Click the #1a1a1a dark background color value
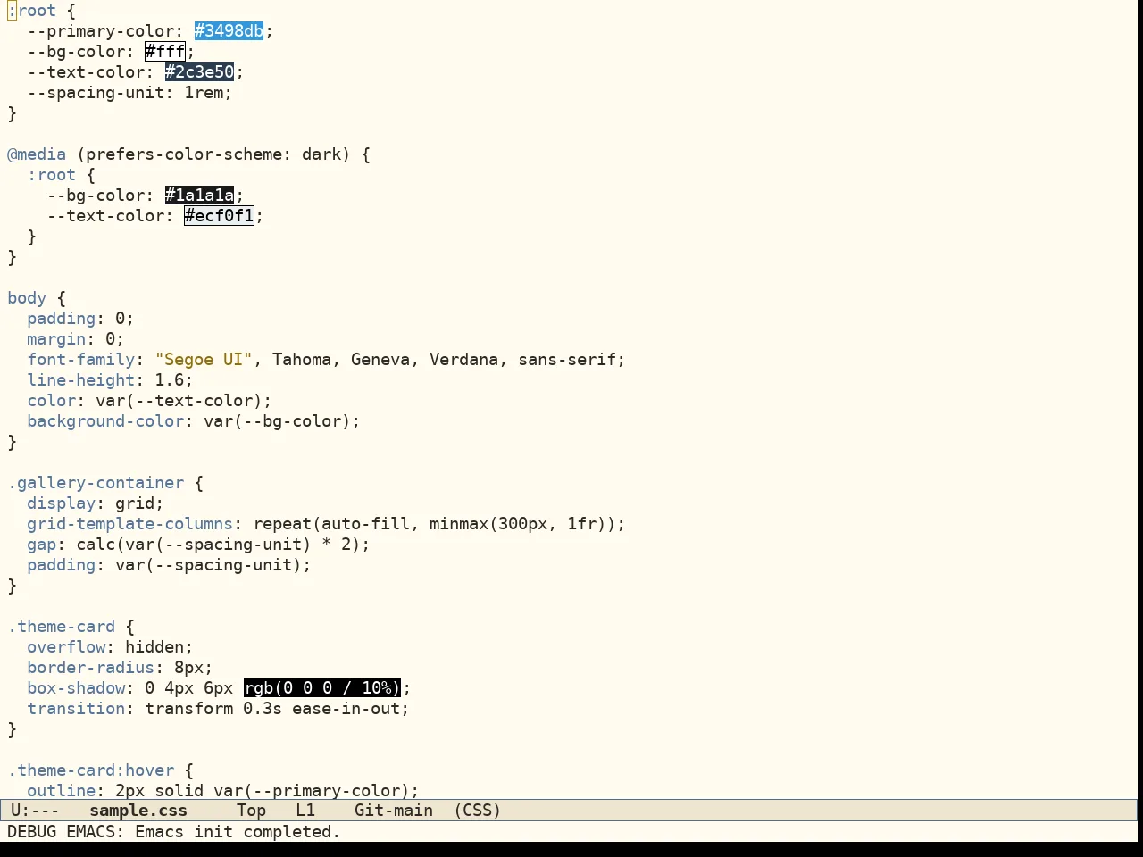 (199, 196)
